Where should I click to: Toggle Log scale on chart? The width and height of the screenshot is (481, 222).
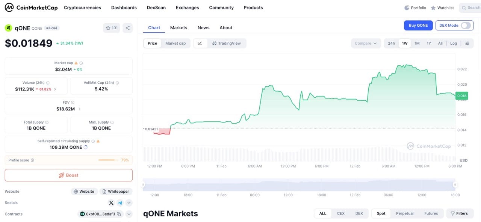454,43
